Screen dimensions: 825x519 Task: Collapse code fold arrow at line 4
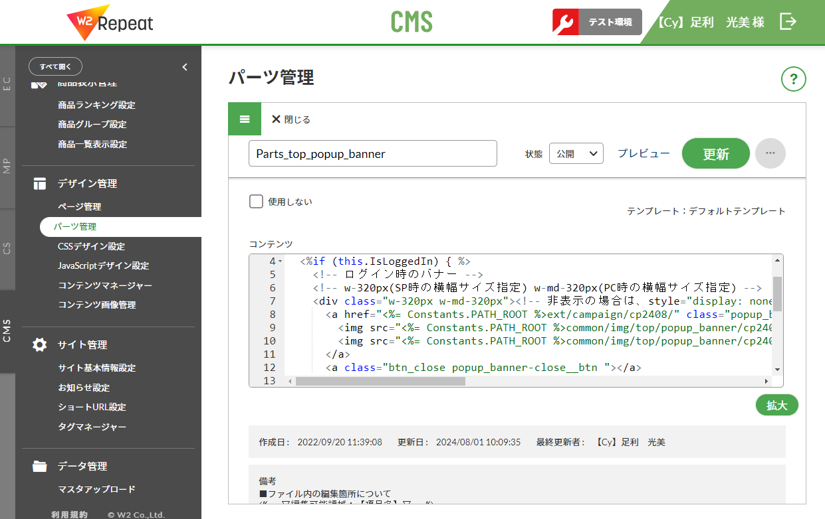281,261
